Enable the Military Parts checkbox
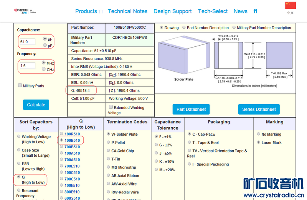The image size is (307, 200). [20, 85]
